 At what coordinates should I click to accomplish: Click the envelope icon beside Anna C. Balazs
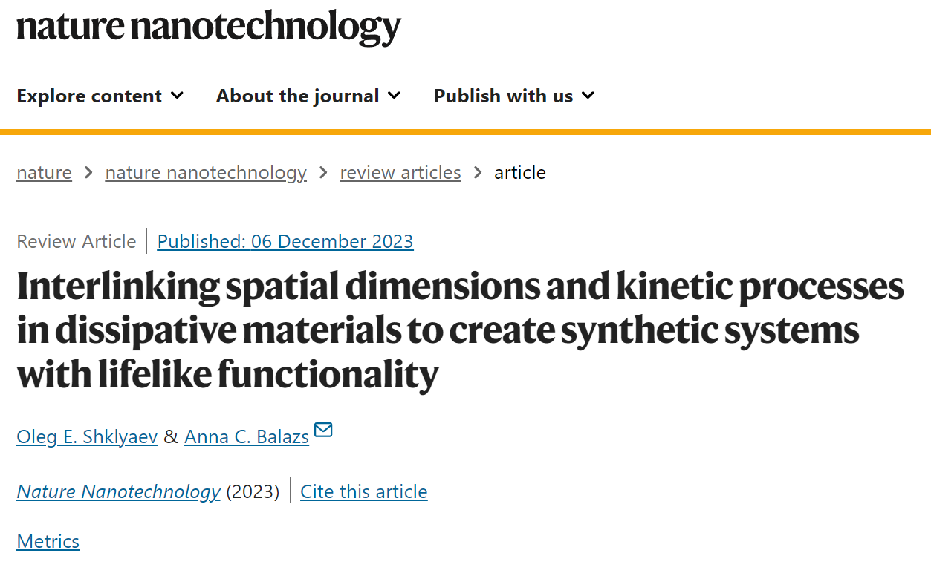(x=323, y=430)
